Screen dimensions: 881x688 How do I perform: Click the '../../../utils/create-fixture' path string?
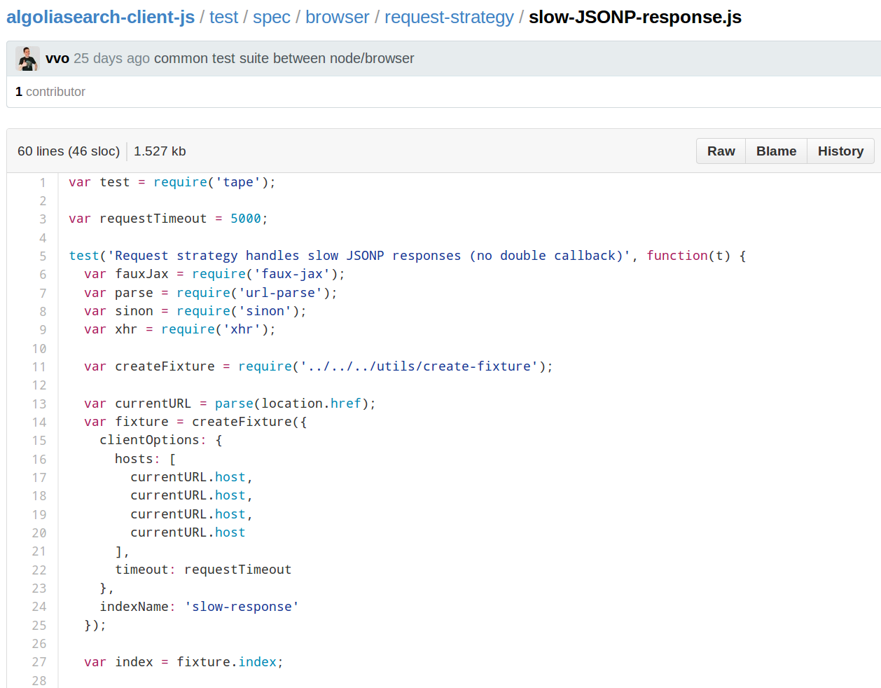click(419, 366)
